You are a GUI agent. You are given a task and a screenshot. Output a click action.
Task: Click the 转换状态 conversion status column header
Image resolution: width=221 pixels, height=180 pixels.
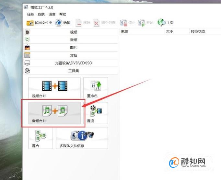(x=205, y=31)
